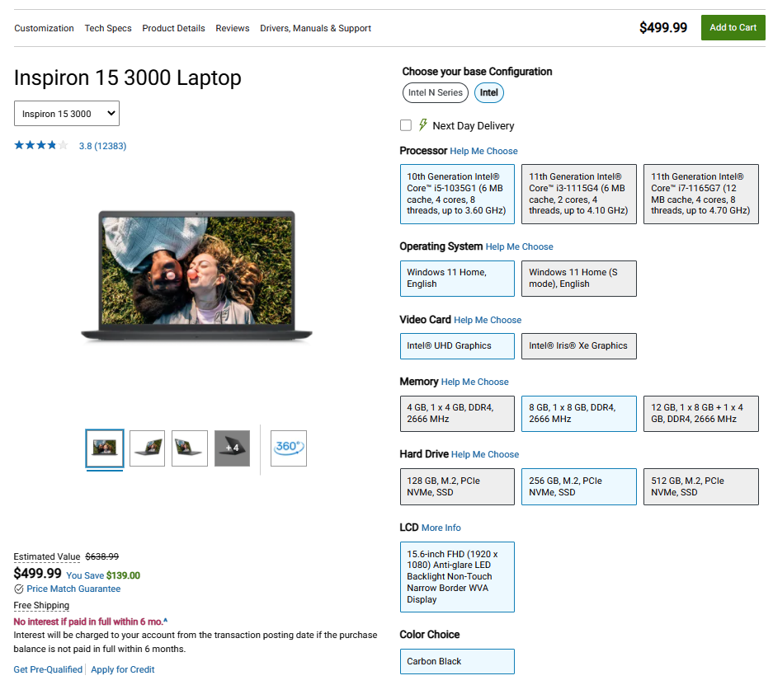Click the Price Match Guarantee checkmark icon
This screenshot has height=685, width=773.
(x=19, y=589)
